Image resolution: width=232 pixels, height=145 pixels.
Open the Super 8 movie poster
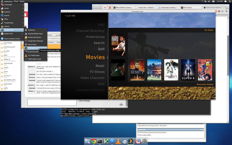pos(188,70)
